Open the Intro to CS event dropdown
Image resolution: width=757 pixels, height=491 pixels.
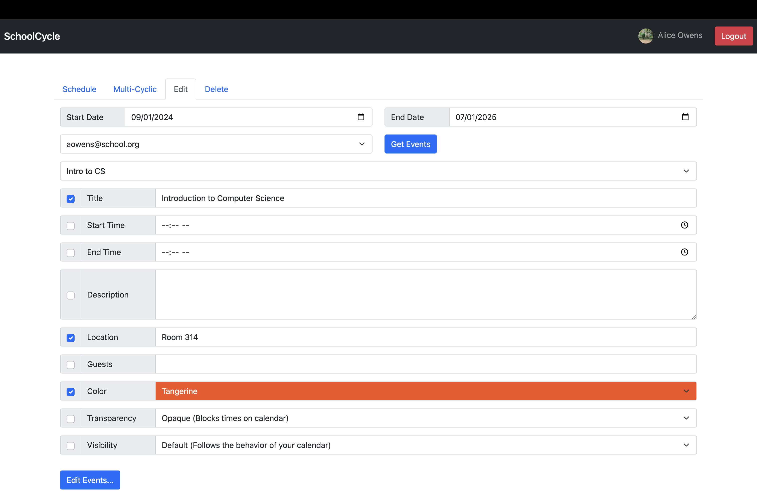pyautogui.click(x=378, y=171)
